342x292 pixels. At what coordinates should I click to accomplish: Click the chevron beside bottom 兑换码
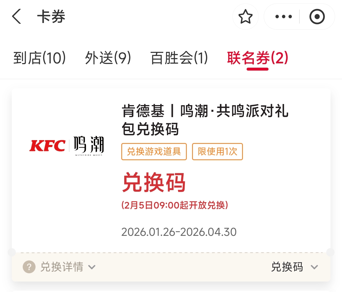point(314,267)
